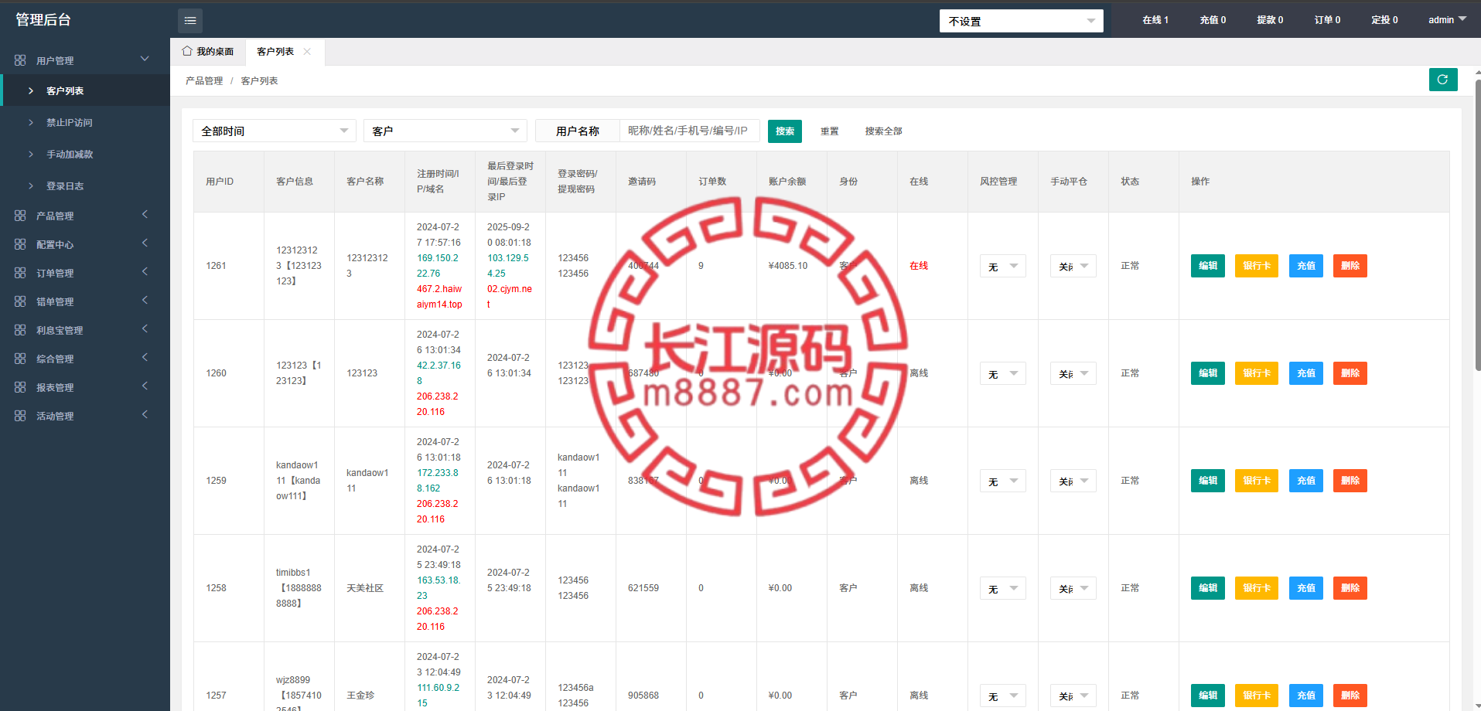Open 风控管理 dropdown for user 1258
This screenshot has width=1481, height=711.
coord(1003,588)
